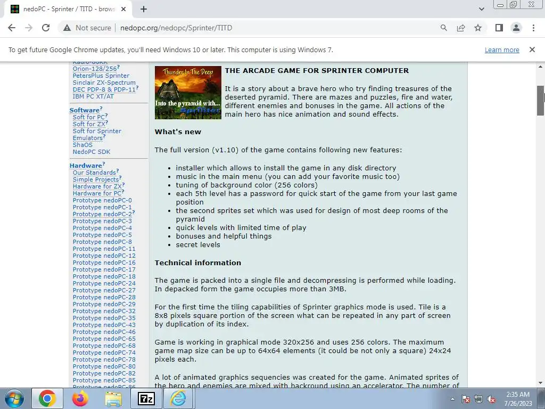Open the Prototype nedoPC-0 link
Image resolution: width=545 pixels, height=409 pixels.
tap(102, 200)
